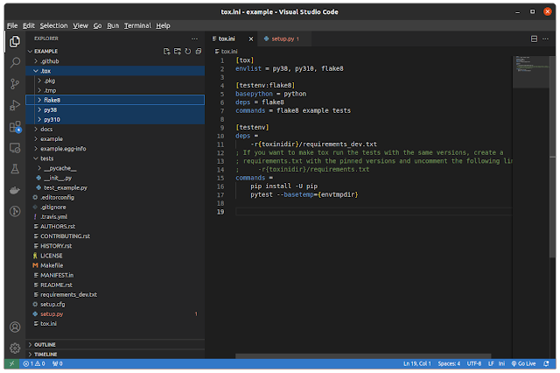Open the Accounts icon
560x373 pixels.
tap(15, 327)
